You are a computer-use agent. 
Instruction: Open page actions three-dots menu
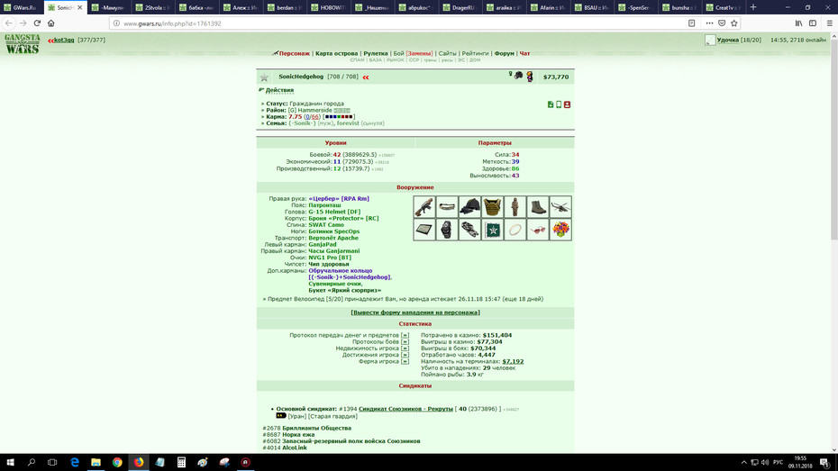pyautogui.click(x=709, y=23)
